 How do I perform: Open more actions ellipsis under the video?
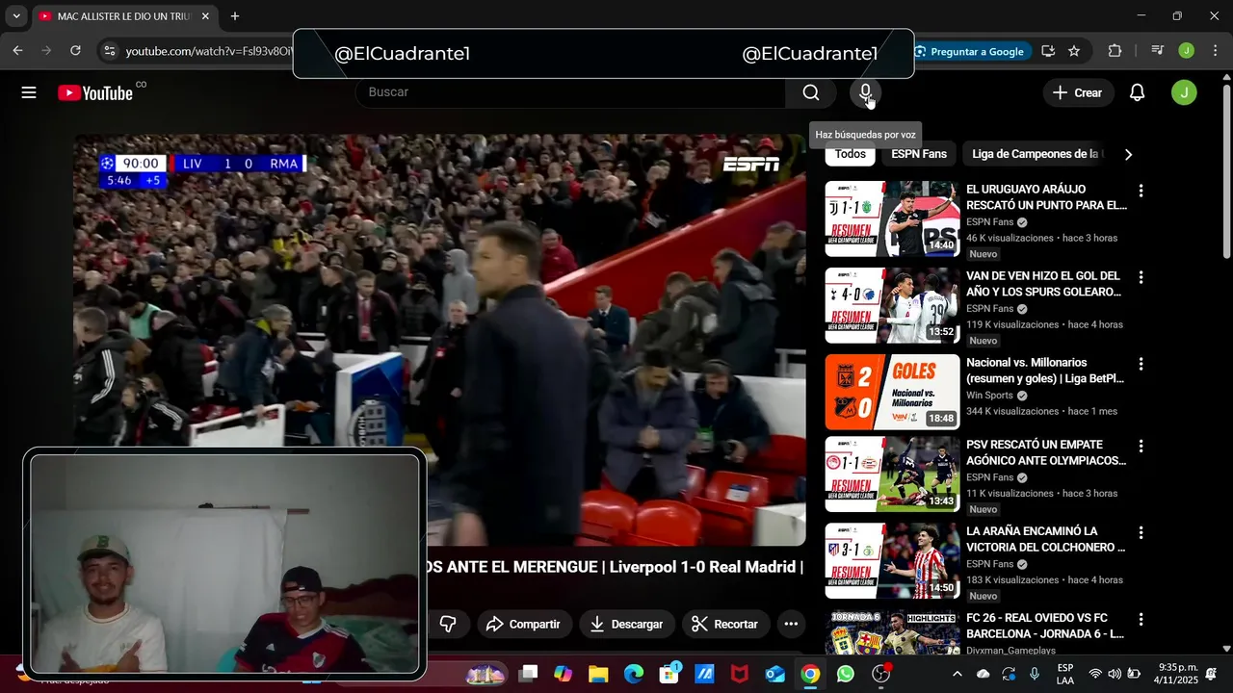pos(791,624)
